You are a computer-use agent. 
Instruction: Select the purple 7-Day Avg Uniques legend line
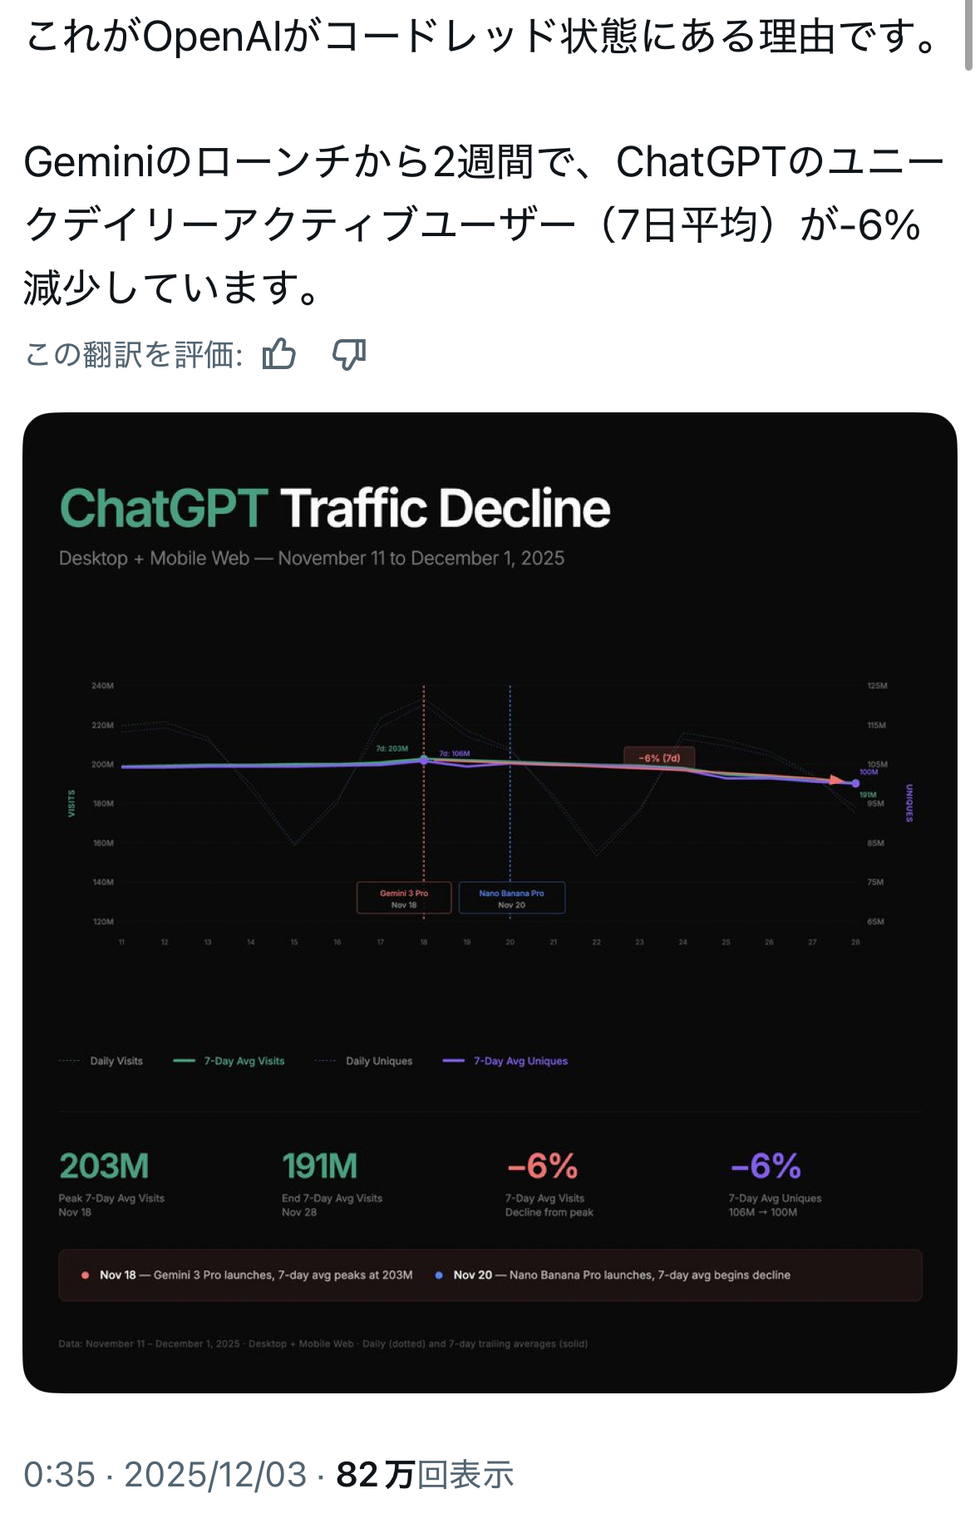[453, 1061]
